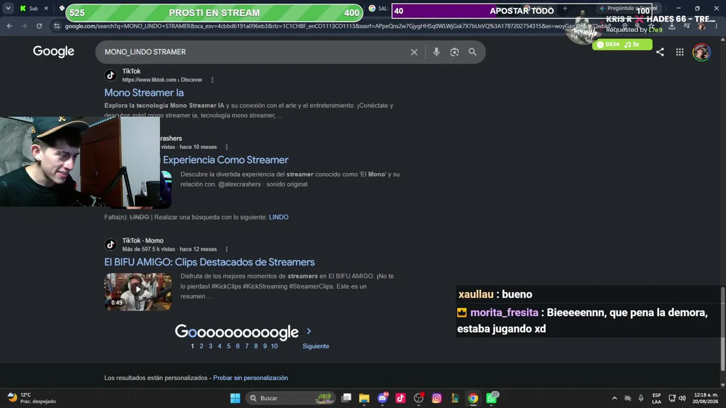The width and height of the screenshot is (726, 408).
Task: Click 'Siguiente' for next results page
Action: click(x=316, y=346)
